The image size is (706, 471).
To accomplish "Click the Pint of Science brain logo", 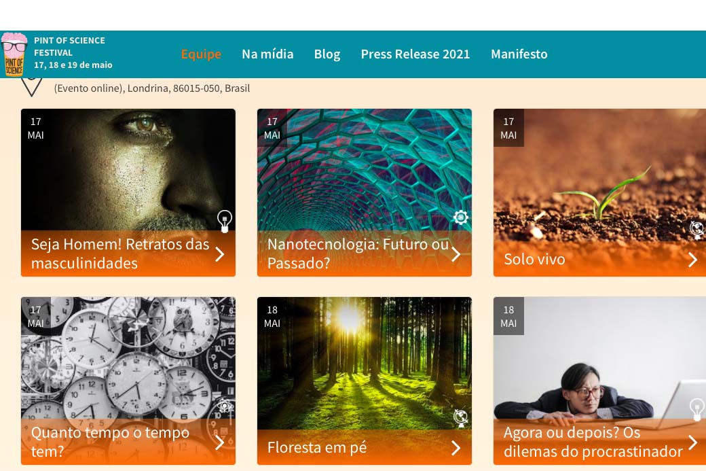I will tap(14, 54).
